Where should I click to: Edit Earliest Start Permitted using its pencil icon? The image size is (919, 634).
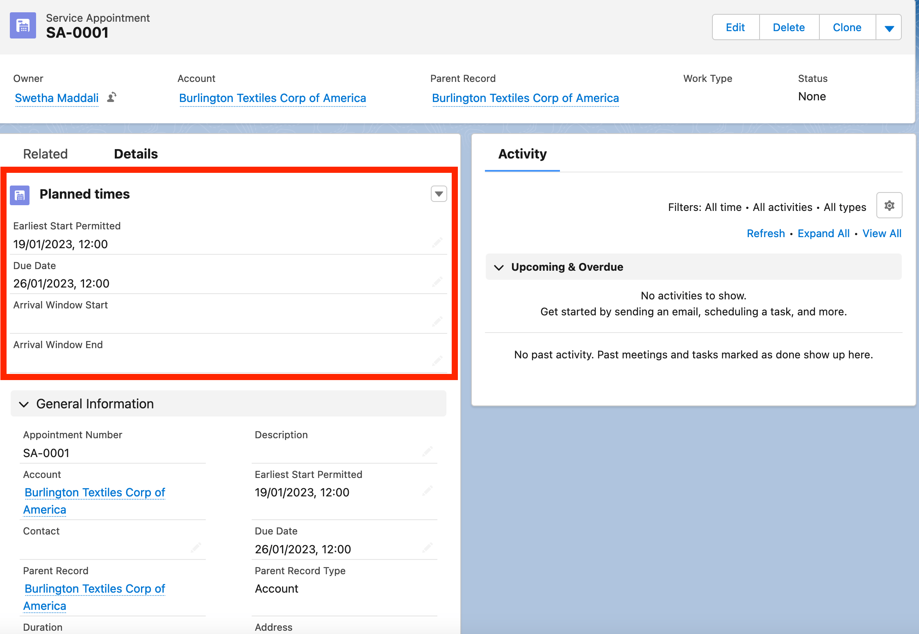[x=437, y=242]
